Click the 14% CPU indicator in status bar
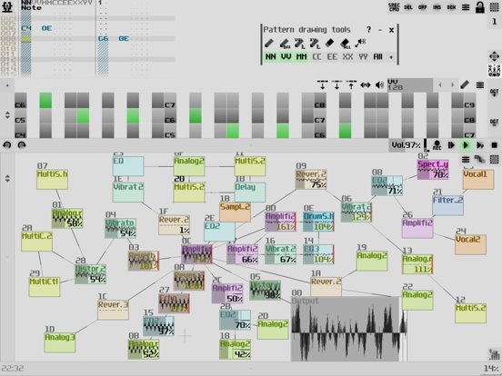The height and width of the screenshot is (376, 502). coord(491,369)
